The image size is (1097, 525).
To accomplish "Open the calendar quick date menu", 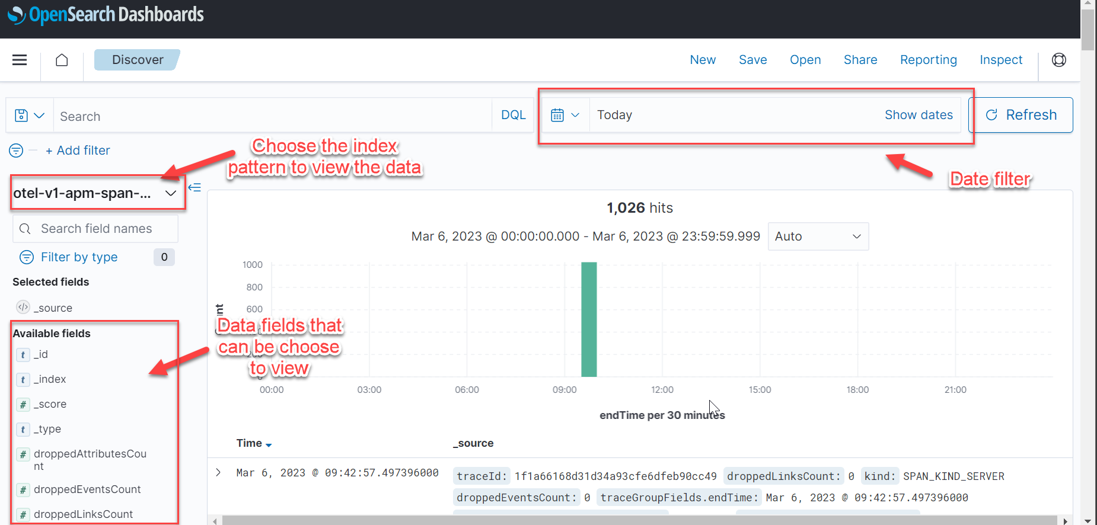I will [x=565, y=115].
